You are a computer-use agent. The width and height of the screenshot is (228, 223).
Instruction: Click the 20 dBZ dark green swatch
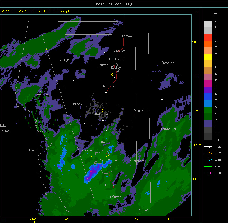208,117
